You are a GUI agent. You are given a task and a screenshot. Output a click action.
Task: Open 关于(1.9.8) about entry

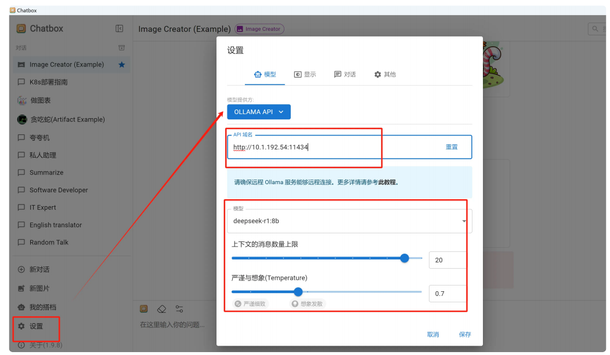[x=71, y=345]
